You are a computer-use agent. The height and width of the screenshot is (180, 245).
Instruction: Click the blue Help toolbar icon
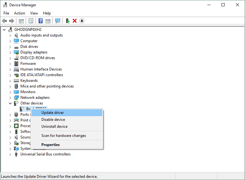[x=40, y=21]
